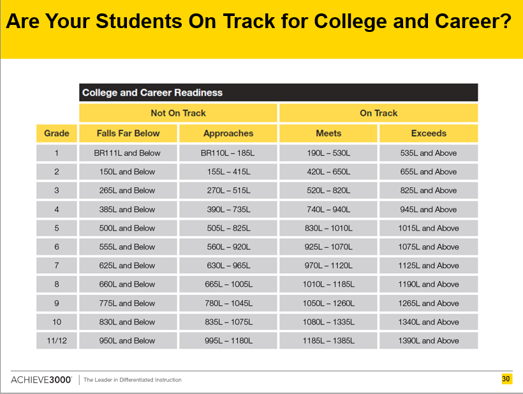Viewport: 523px width, 394px height.
Task: Click the Leader in Differentiated Instruction tagline
Action: tap(133, 380)
